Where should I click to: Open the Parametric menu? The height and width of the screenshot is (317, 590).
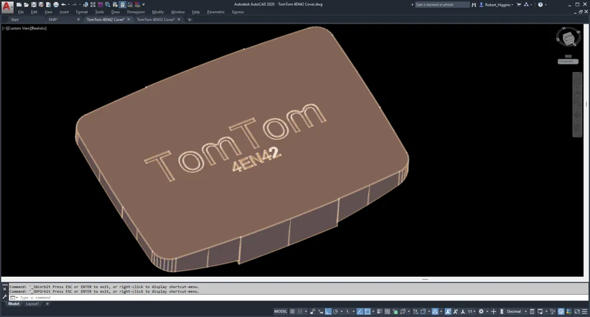(215, 12)
